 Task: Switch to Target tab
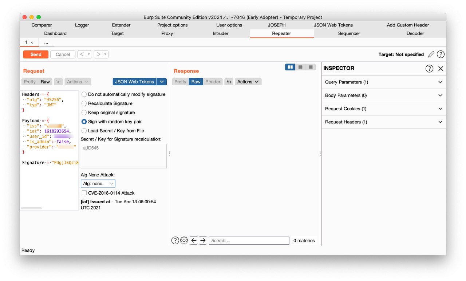click(117, 33)
